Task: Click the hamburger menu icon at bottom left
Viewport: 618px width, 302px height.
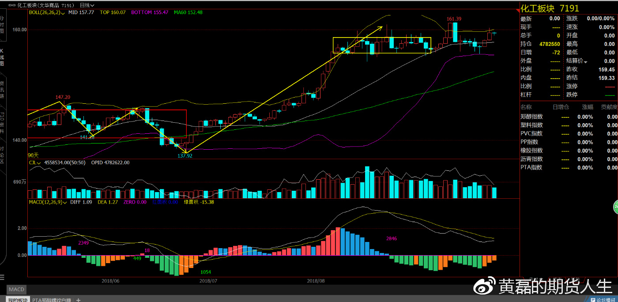Action: (x=2, y=277)
